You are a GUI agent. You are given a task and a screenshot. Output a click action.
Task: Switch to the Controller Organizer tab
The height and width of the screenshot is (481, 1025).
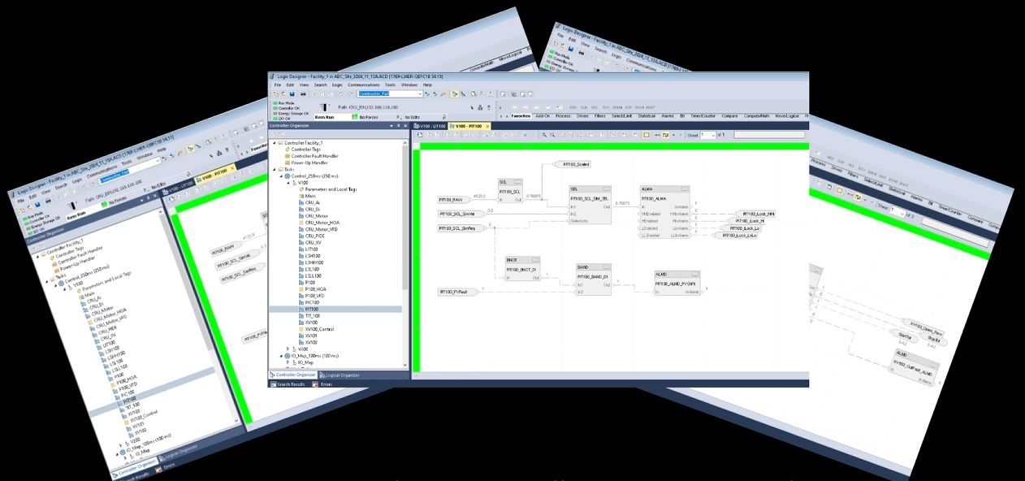point(293,375)
